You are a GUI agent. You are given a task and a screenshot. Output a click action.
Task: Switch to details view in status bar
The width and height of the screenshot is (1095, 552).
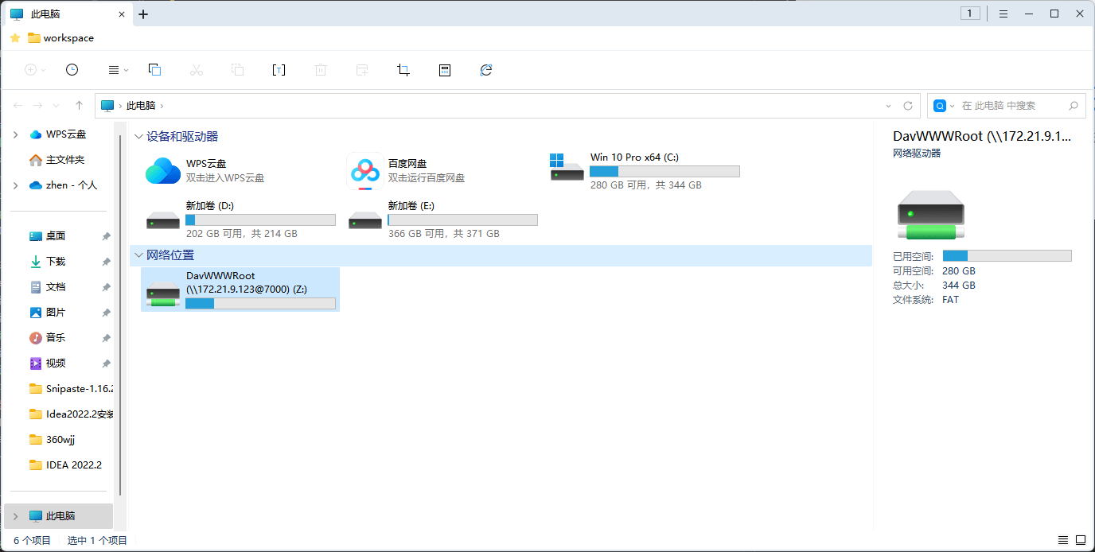[1063, 540]
